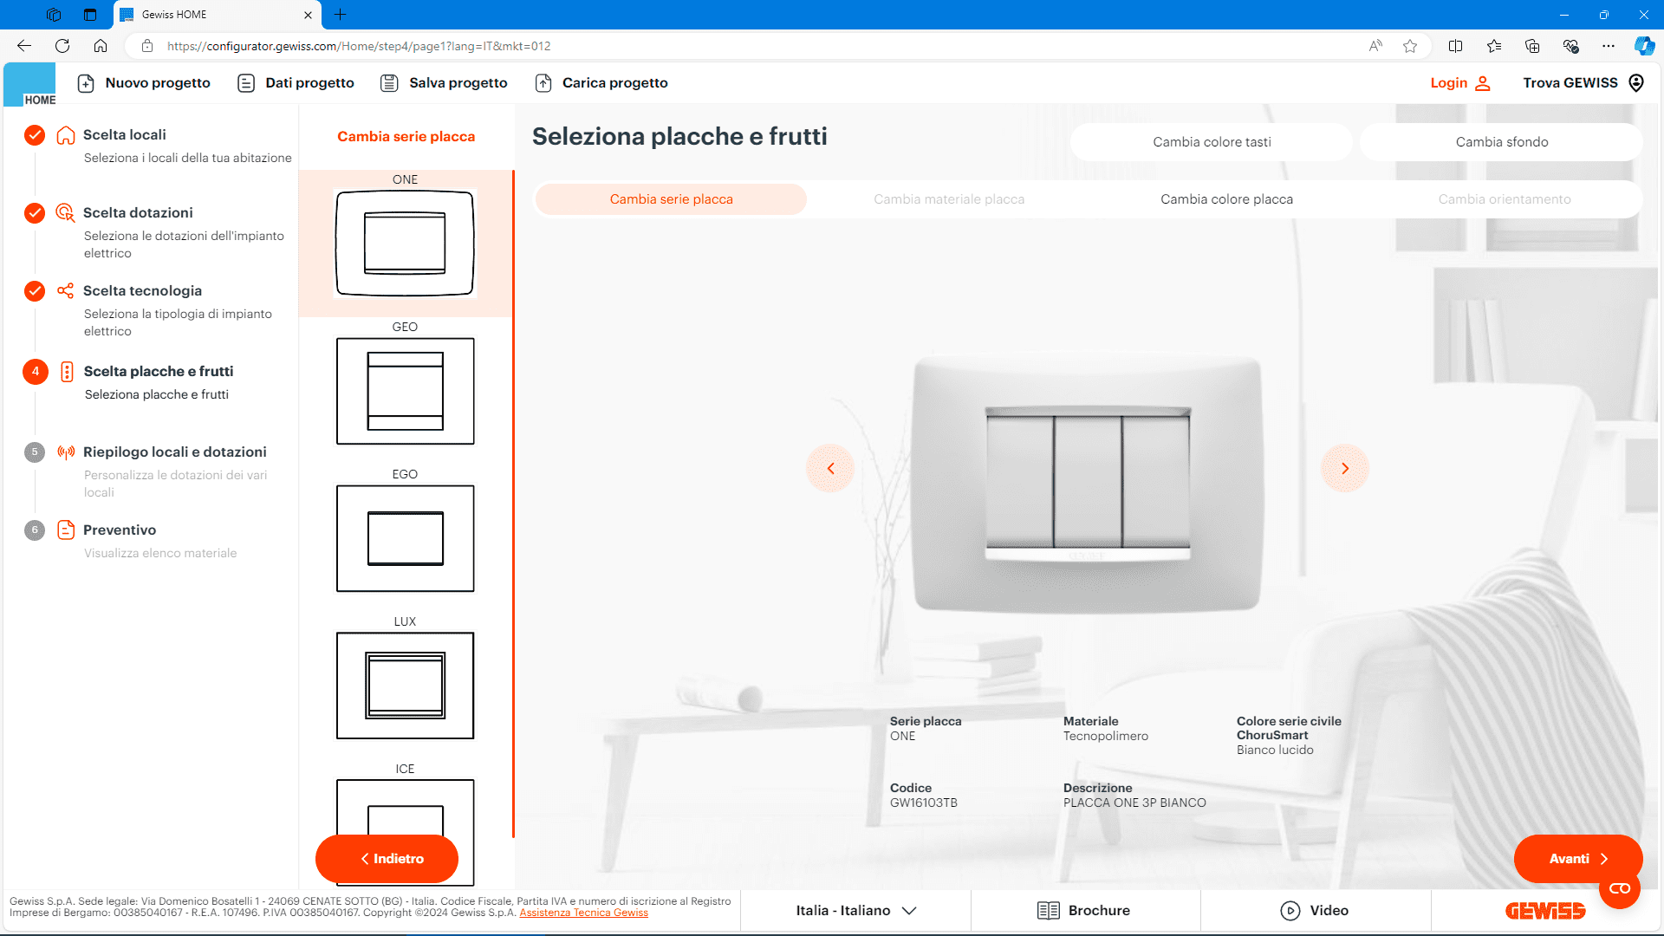Show previous plate with left arrow

pos(830,469)
